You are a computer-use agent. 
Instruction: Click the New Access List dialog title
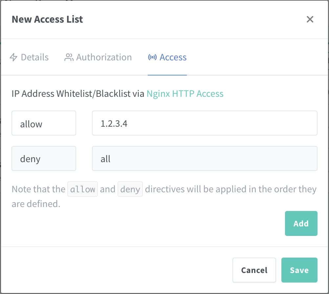coord(47,19)
